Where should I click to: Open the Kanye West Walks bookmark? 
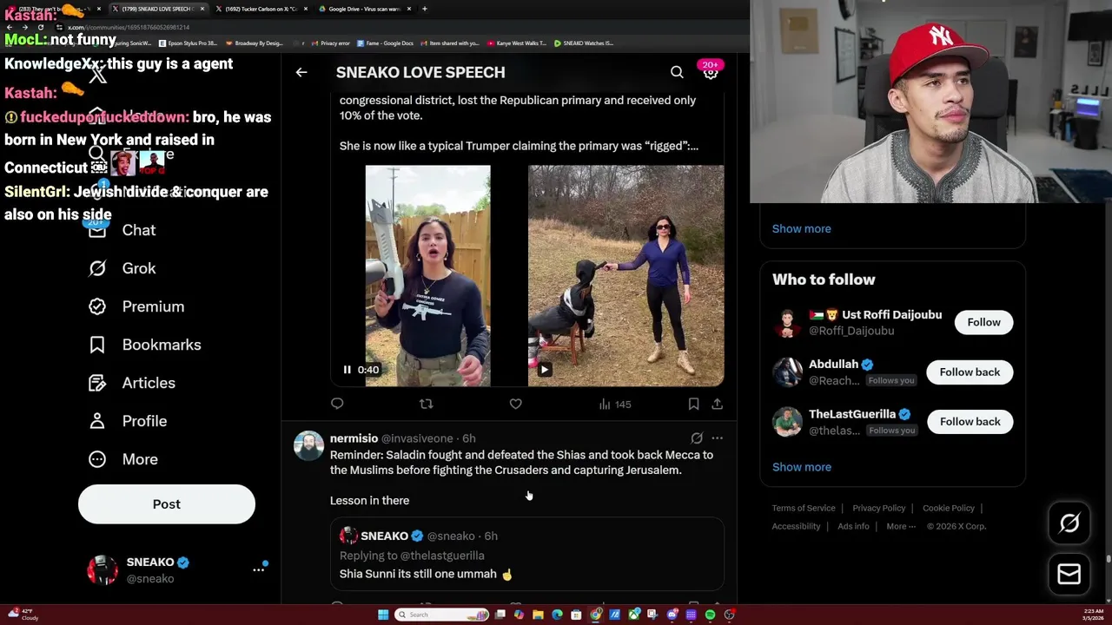point(517,43)
